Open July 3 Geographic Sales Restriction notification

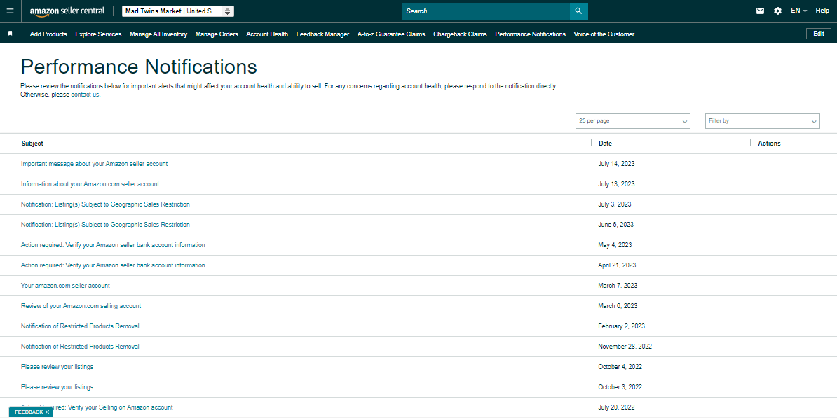coord(105,204)
